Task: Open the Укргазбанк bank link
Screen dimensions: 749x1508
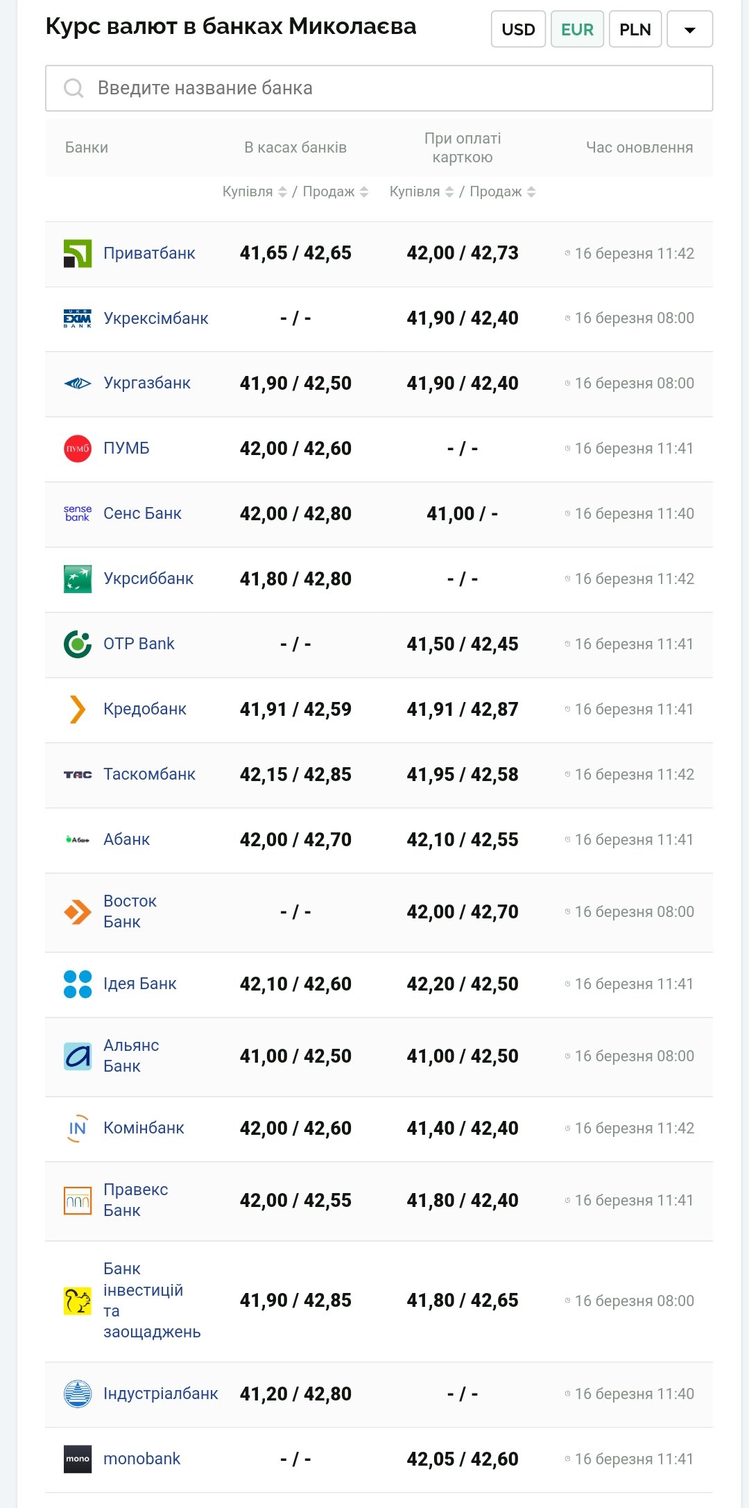Action: pos(146,383)
